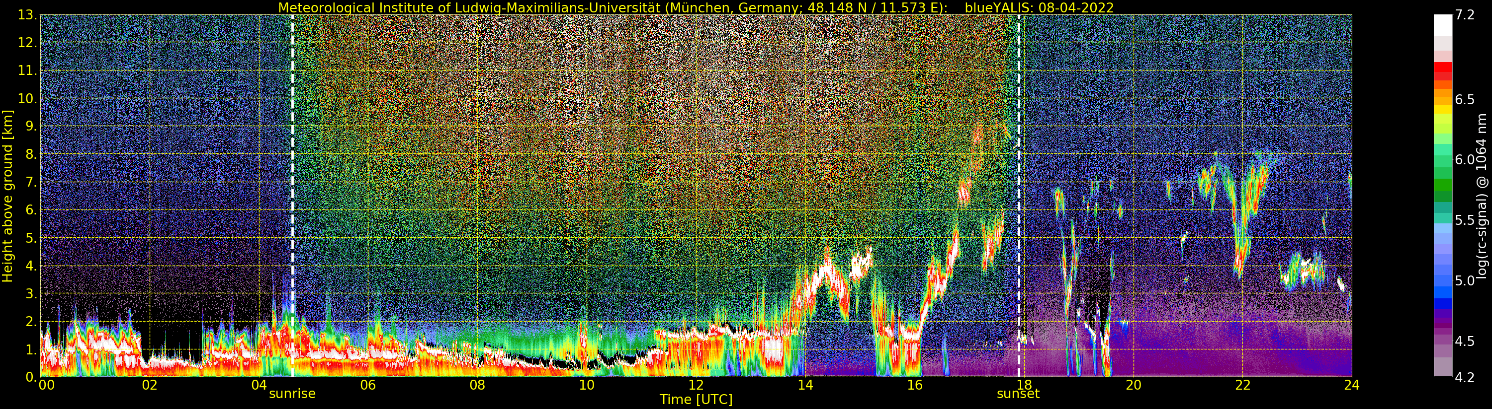Image resolution: width=1492 pixels, height=409 pixels.
Task: Click the '10.' height tick label
Action: tap(28, 98)
